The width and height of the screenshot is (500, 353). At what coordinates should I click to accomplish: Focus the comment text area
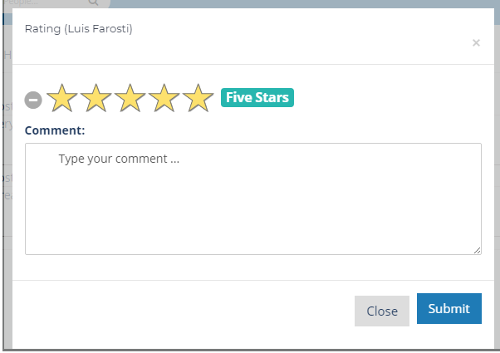pyautogui.click(x=253, y=199)
